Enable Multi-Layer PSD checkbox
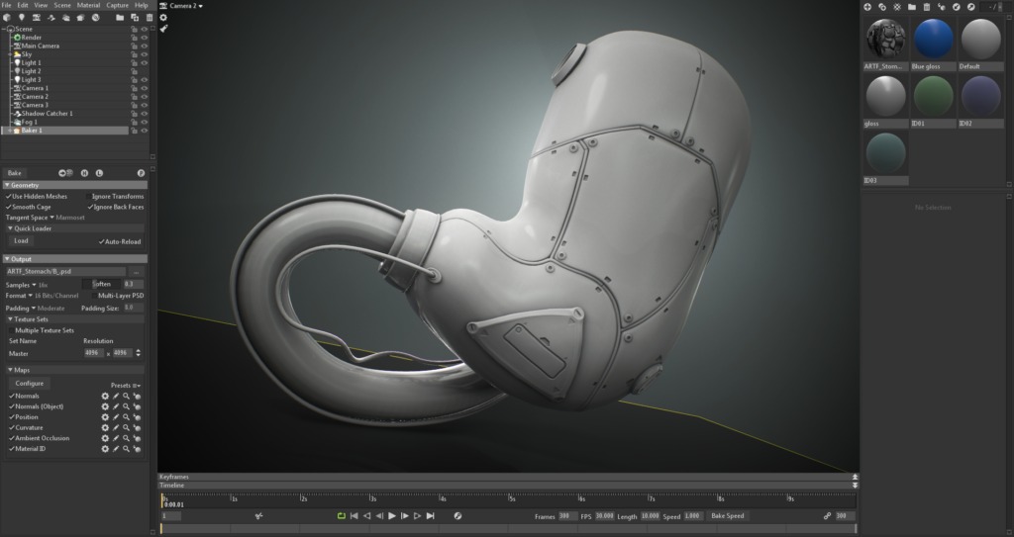The width and height of the screenshot is (1014, 537). pos(94,296)
